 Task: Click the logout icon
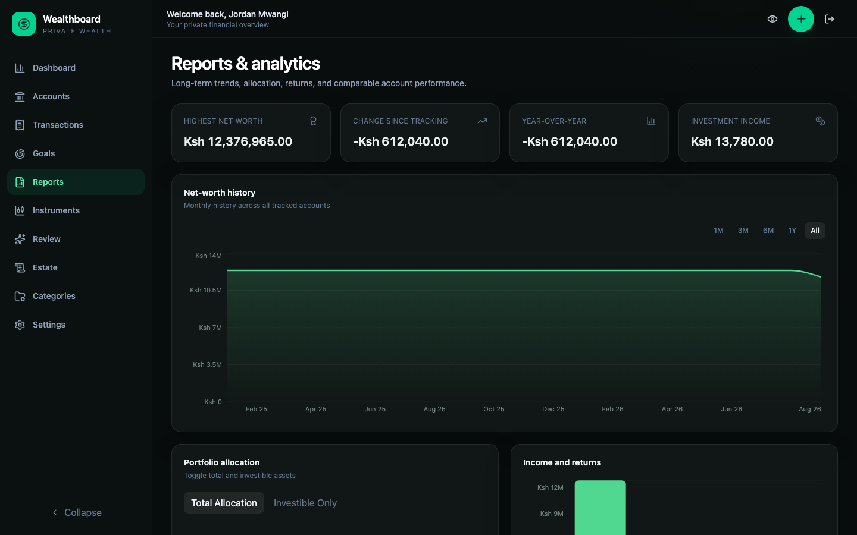(830, 19)
